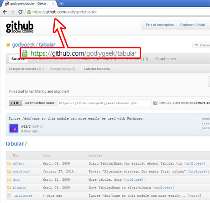Click the 'Ignore /doc/tags' commit message
Viewport: 210px width, 203px height.
76,119
